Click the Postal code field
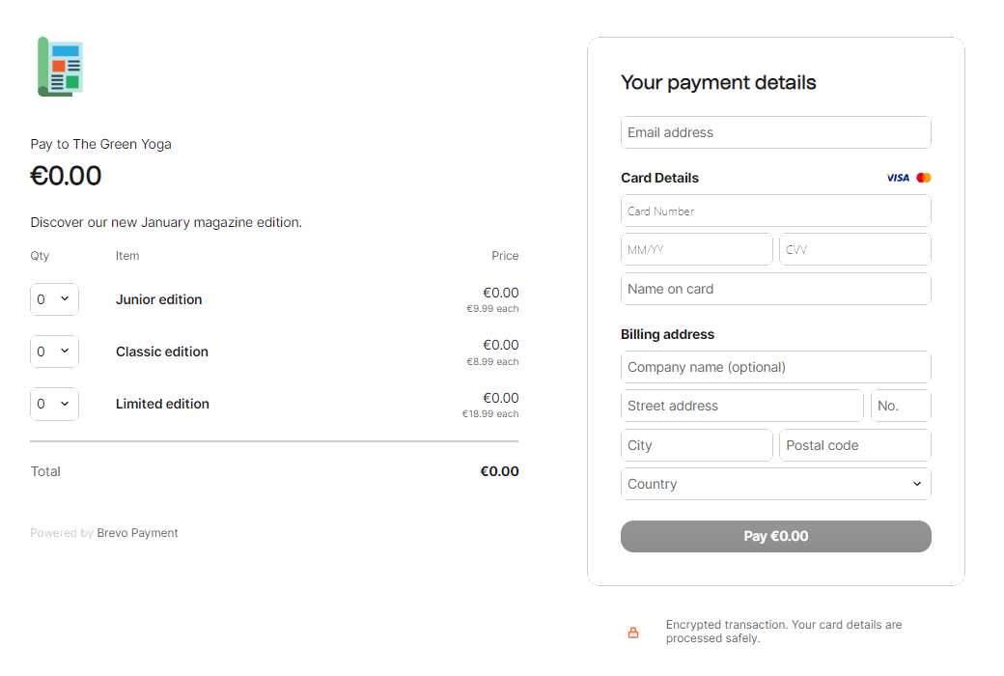The image size is (1004, 676). coord(854,445)
